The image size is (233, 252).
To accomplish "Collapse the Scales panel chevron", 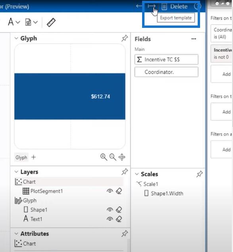I will click(x=137, y=174).
